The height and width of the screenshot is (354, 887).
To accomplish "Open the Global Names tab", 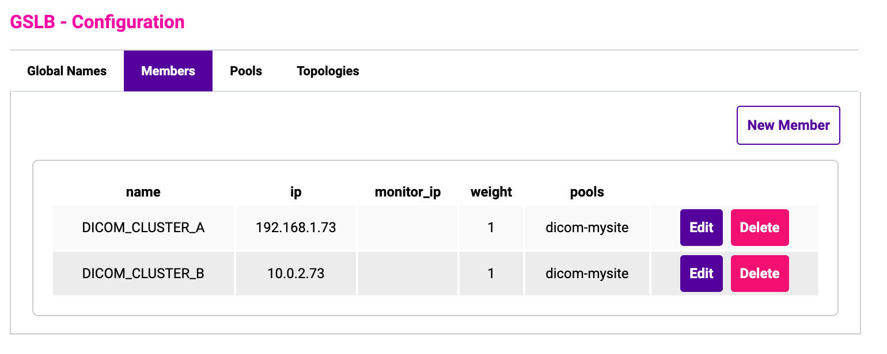I will 67,71.
